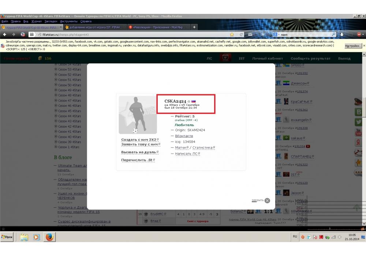Expand the 'Сезон 50 4Stars' tree item
Viewport: 366px width, 256px height.
56,85
